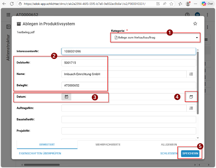Switch to the MEHRFACHWERTE tab
This screenshot has height=168, width=216.
[108, 145]
